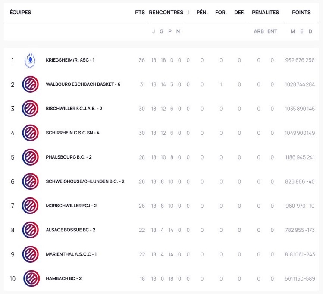
Task: Click the PÉNALITES column header
Action: click(265, 13)
